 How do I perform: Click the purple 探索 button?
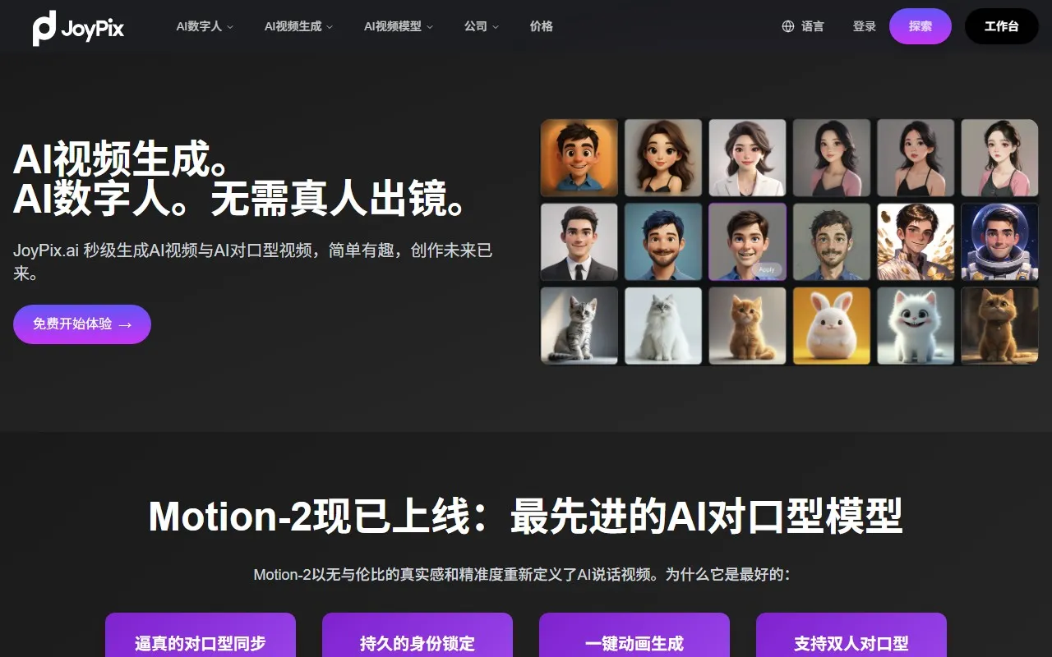(x=920, y=26)
